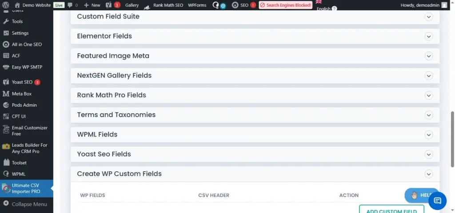Open WPForms in the admin bar

pos(197,5)
